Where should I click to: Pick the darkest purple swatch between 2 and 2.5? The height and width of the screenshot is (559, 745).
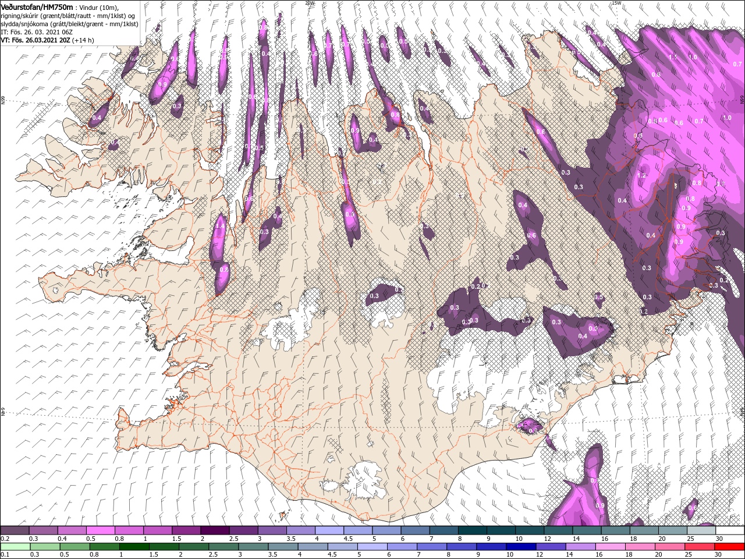(215, 530)
